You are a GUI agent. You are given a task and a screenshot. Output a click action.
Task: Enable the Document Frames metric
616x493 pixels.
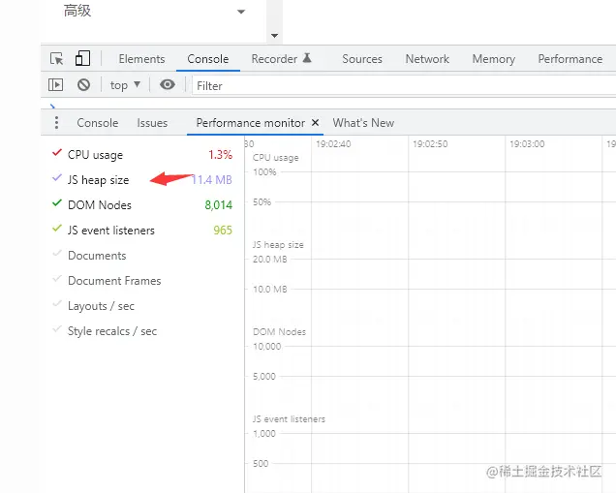(x=57, y=279)
